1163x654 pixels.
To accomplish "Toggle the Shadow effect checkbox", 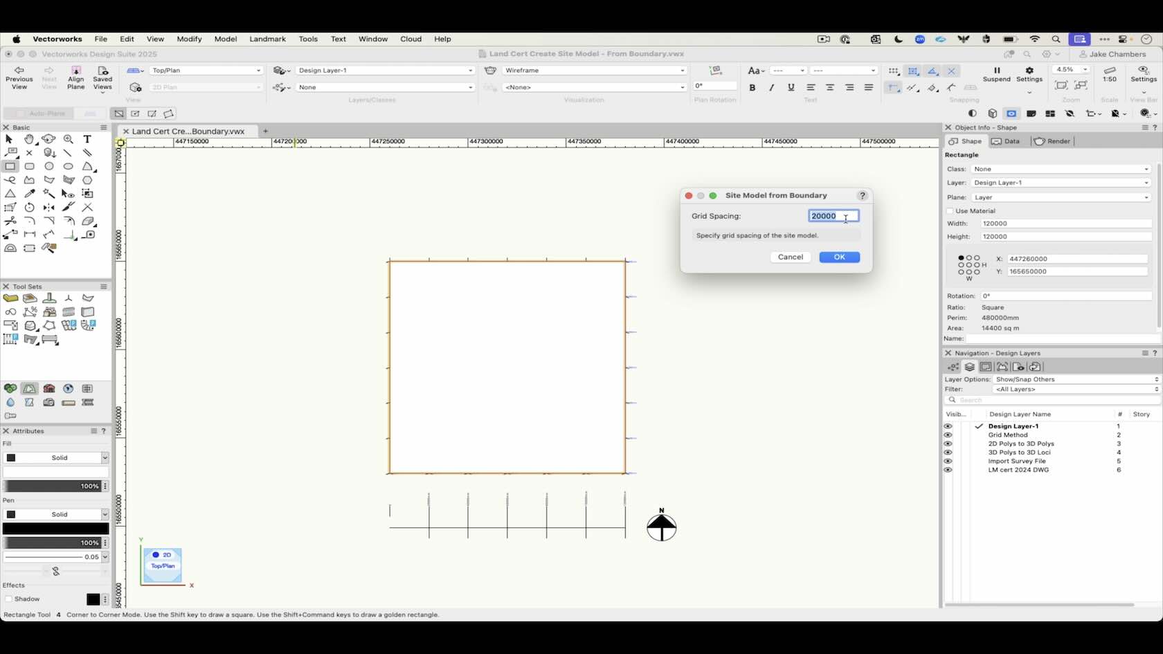I will [x=8, y=599].
